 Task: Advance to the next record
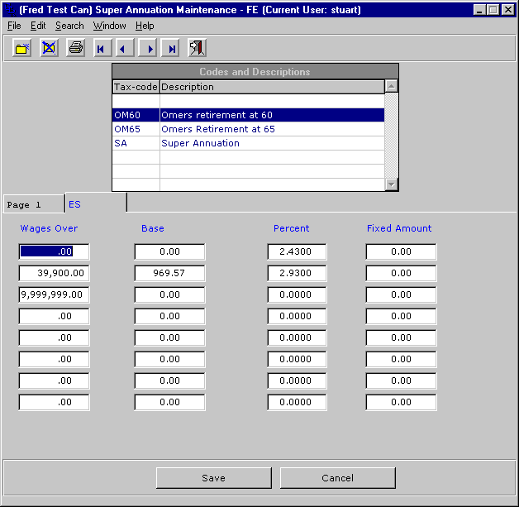pos(149,49)
